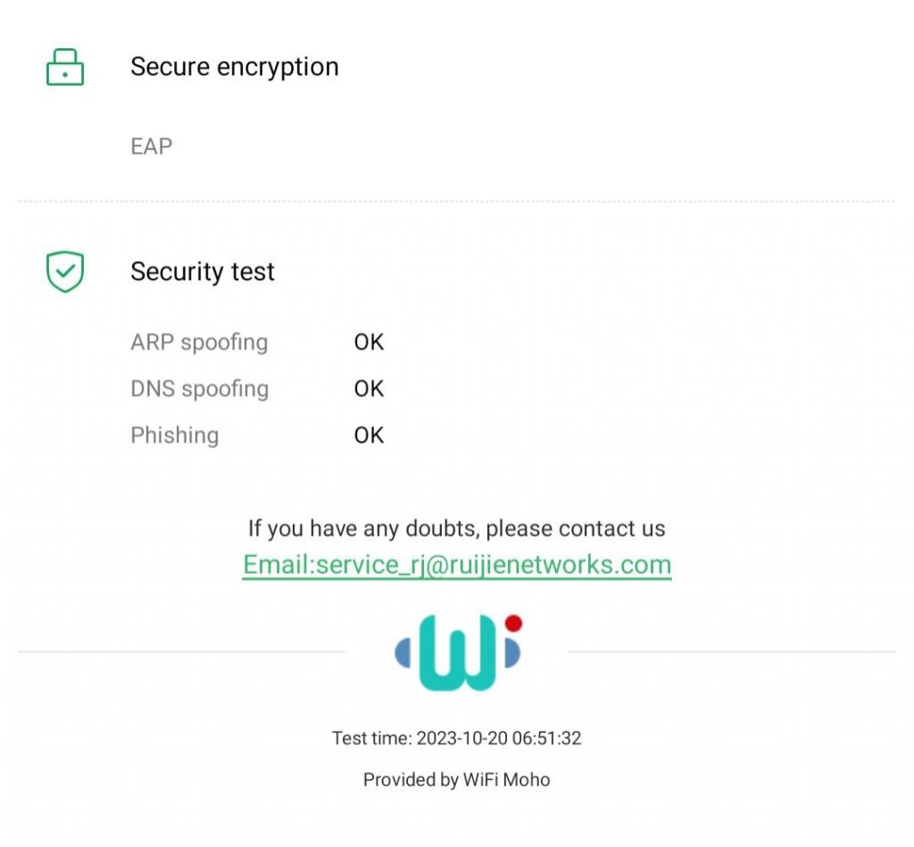Click the green lock icon
The image size is (914, 847).
click(65, 68)
